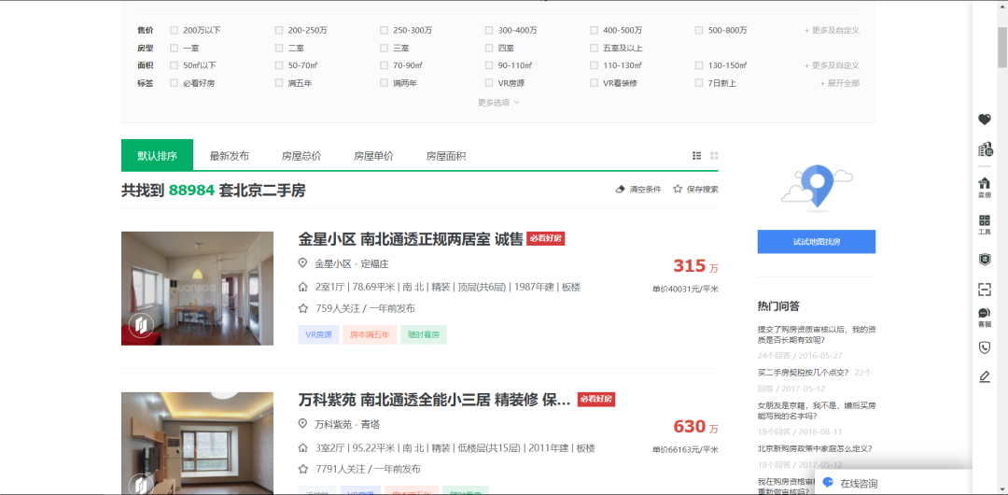Click house icon in 金星小区 details row
Screen dimensions: 1008x495
302,287
